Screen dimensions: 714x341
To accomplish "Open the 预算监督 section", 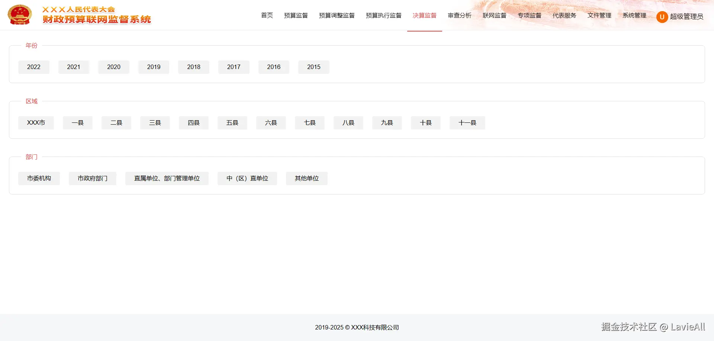I will point(296,15).
